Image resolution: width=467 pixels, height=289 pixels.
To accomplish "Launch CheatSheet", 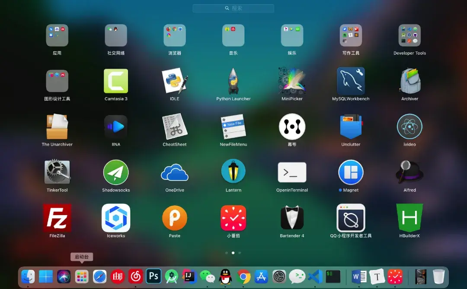I will tap(175, 127).
